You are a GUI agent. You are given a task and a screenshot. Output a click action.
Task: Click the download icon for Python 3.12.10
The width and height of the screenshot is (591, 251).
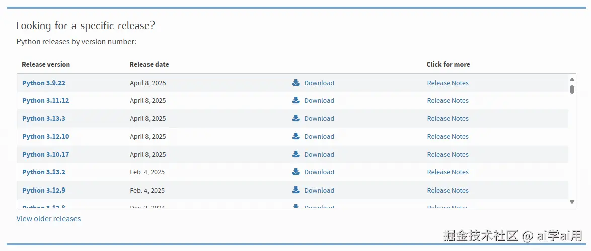[296, 136]
